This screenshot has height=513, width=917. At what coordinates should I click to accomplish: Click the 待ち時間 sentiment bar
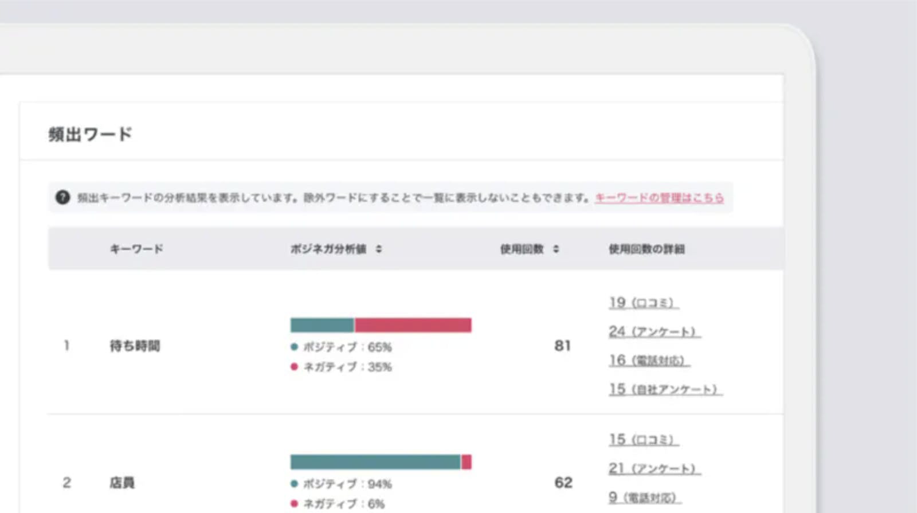pyautogui.click(x=381, y=325)
